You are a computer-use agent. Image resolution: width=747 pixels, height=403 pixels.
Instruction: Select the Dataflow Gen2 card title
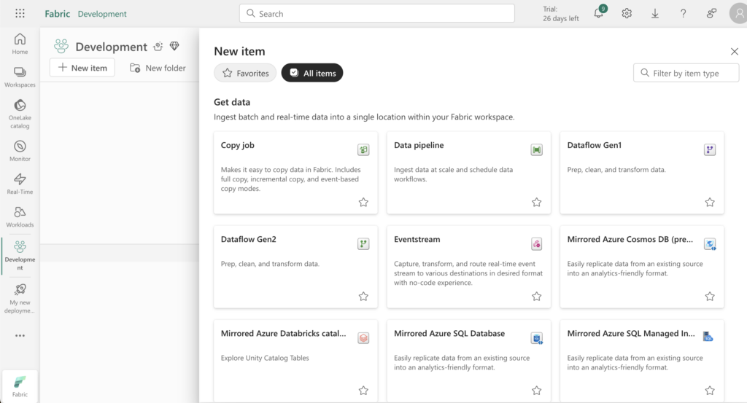click(x=248, y=239)
